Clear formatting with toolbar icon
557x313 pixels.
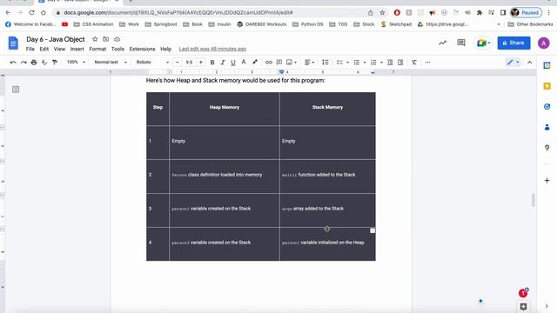(x=414, y=62)
